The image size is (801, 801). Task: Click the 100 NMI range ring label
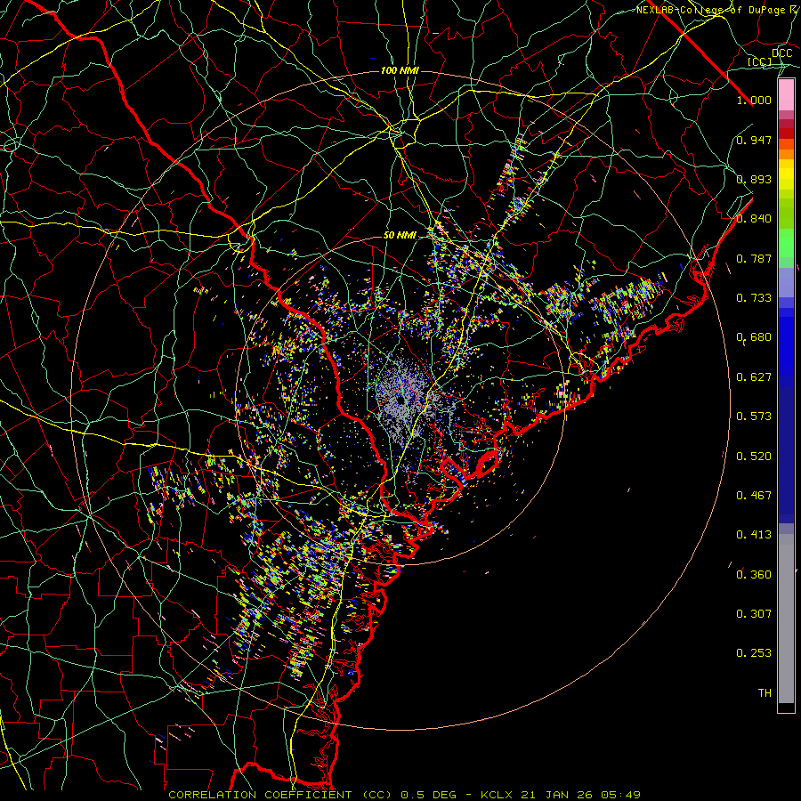tap(400, 70)
